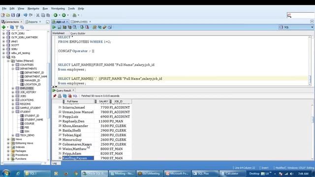Open the Log tab at bottom

pos(55,163)
